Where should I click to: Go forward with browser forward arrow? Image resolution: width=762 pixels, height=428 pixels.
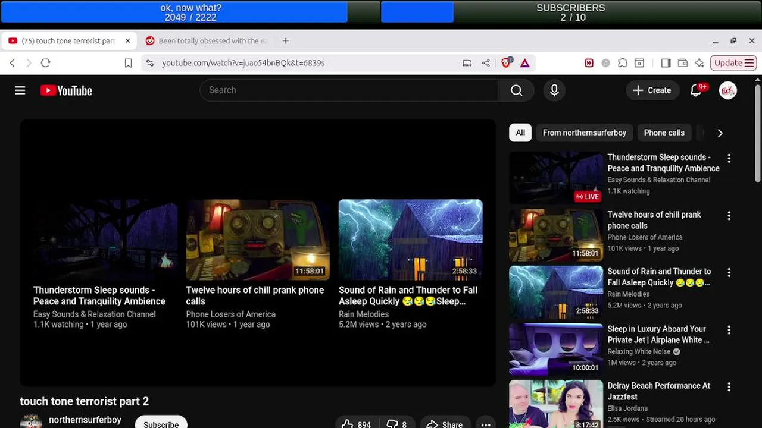tap(28, 63)
